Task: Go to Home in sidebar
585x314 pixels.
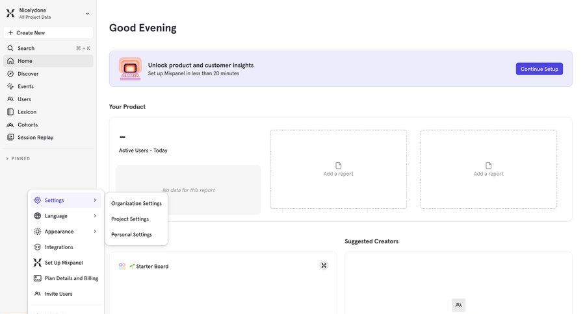Action: [x=48, y=61]
